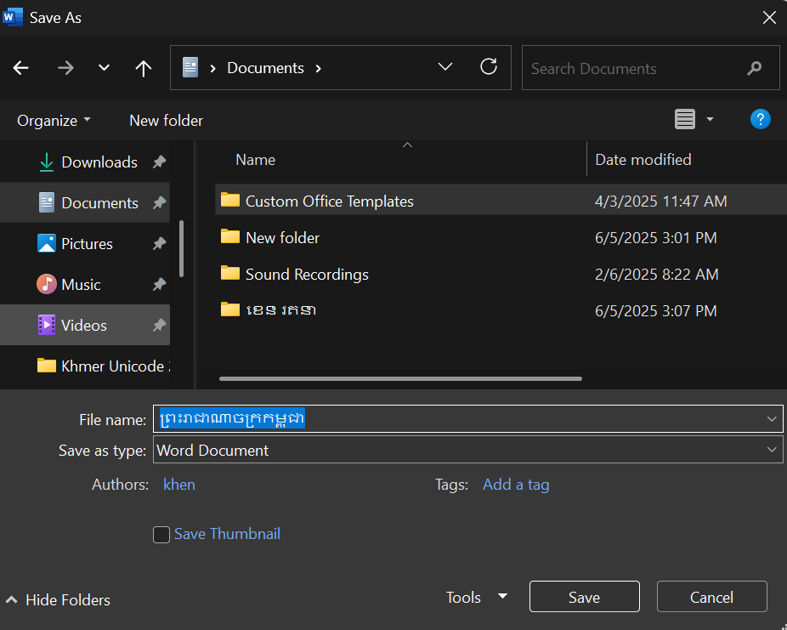Click the search magnifier icon
Screen dimensions: 787x630
tap(754, 69)
